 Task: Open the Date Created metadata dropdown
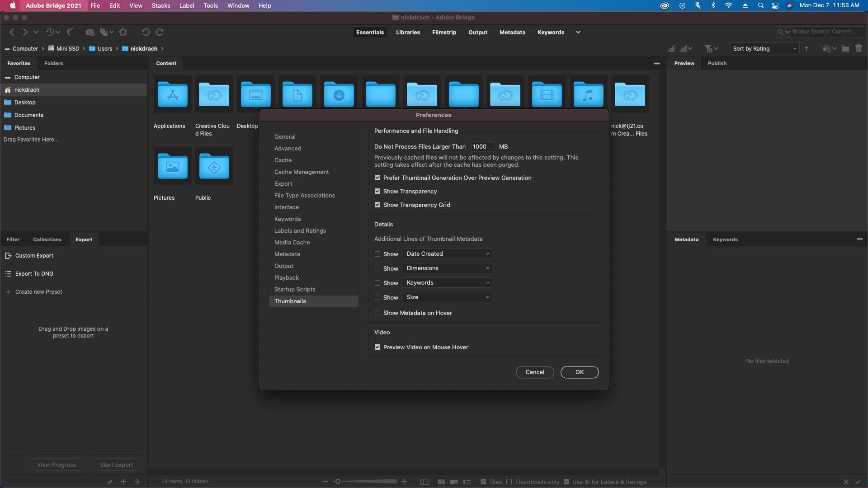click(447, 254)
